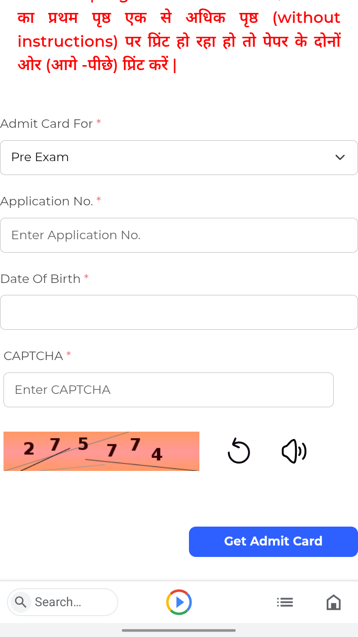Tap the colorful play icon in bottom bar

(x=179, y=602)
